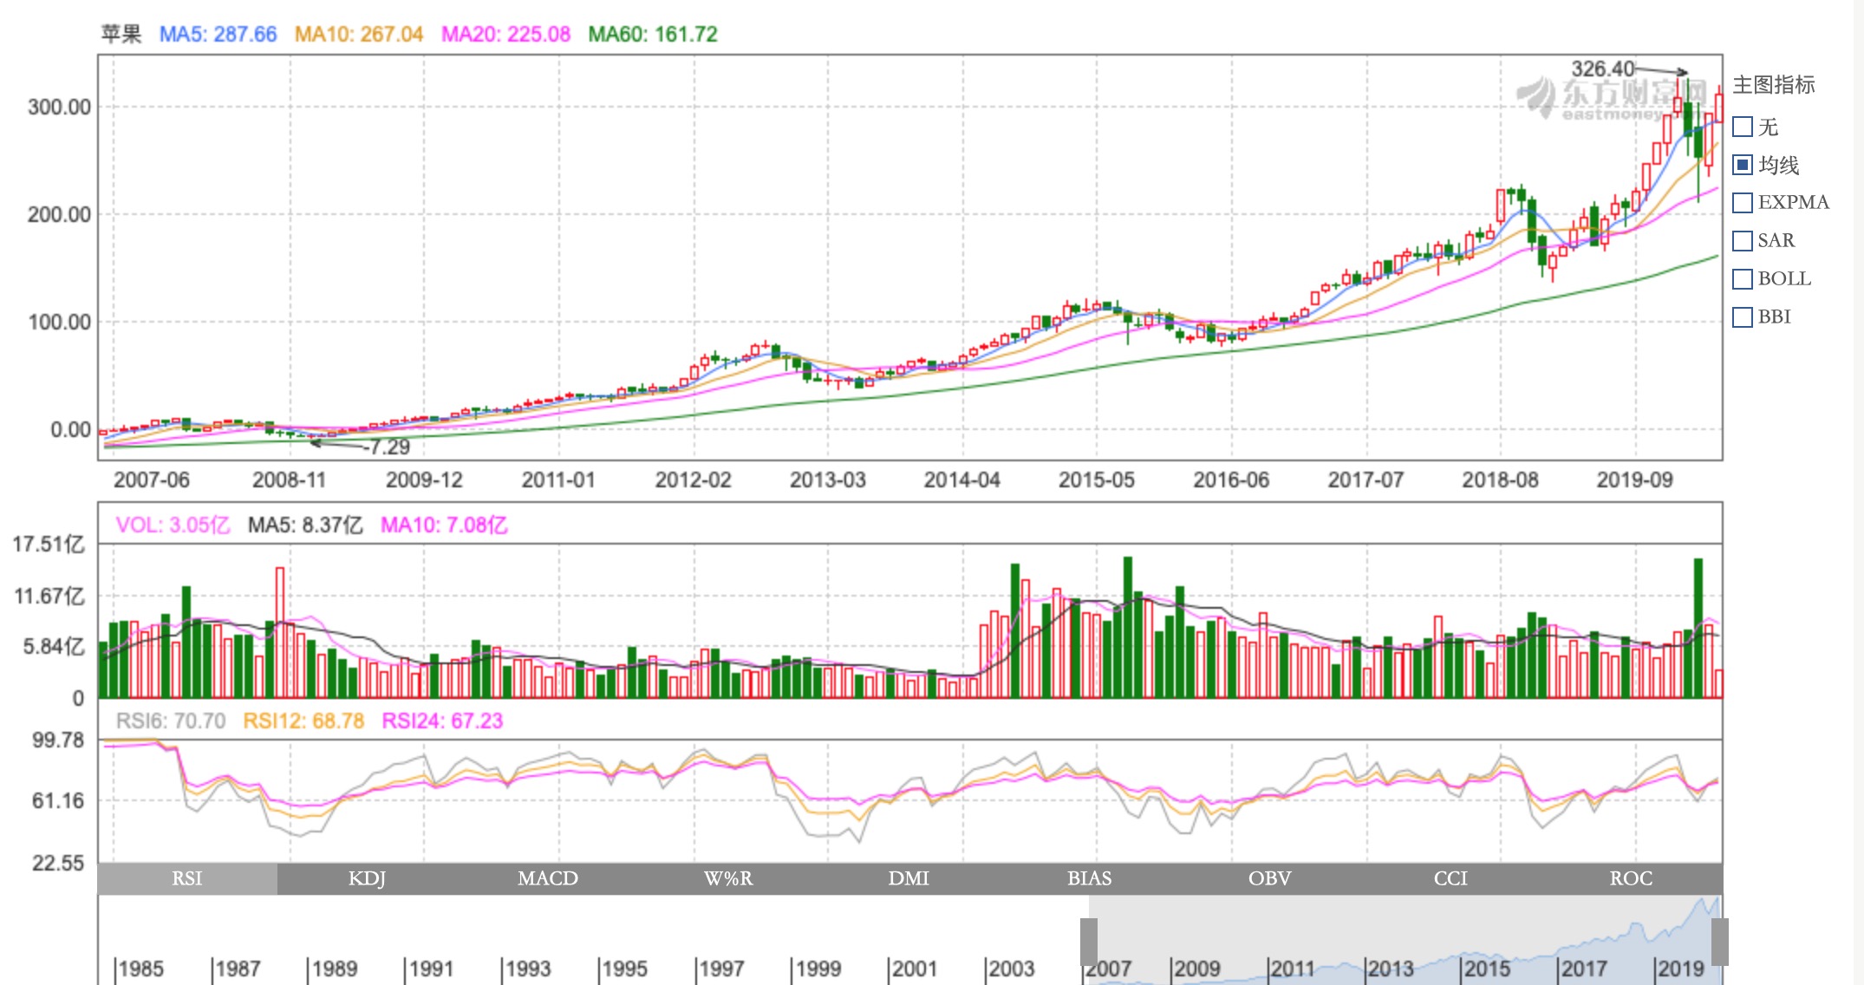Enable the BBI indicator checkbox

click(x=1742, y=317)
